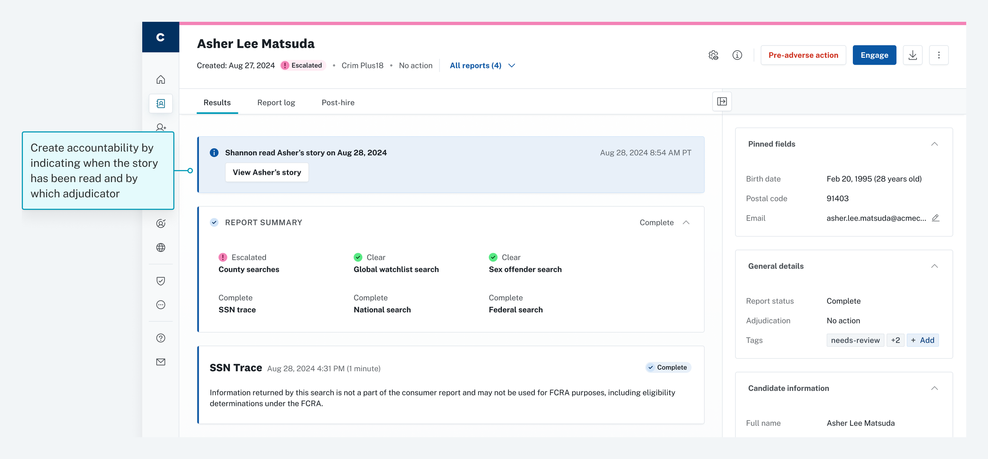The height and width of the screenshot is (459, 988).
Task: Edit the email with pencil icon
Action: coord(935,218)
